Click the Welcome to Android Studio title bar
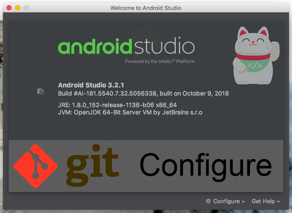 (146, 8)
